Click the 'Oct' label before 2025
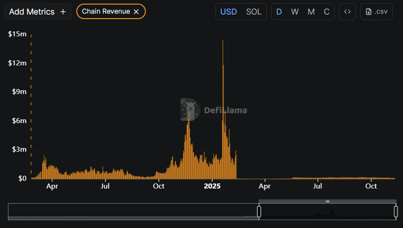Screen dimensions: 403x228 (159, 186)
